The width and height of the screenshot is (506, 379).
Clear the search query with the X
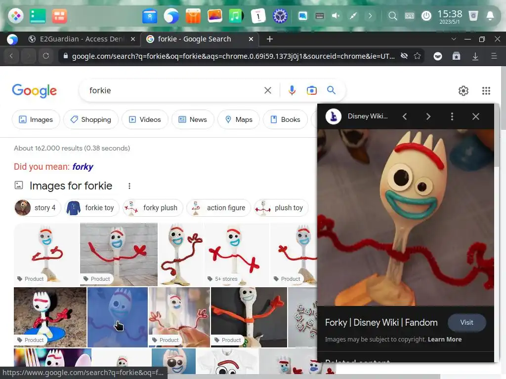point(267,91)
